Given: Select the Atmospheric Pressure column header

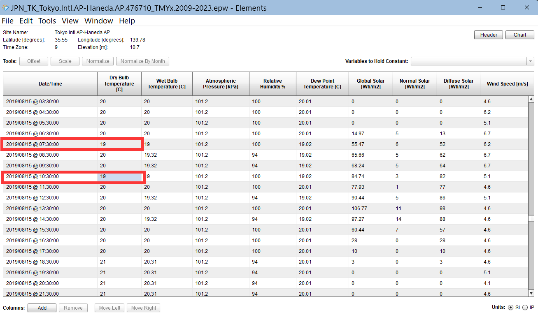Looking at the screenshot, I should (x=221, y=84).
